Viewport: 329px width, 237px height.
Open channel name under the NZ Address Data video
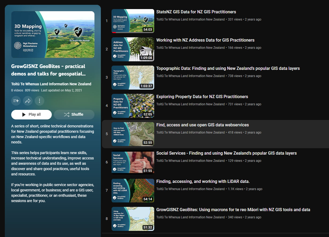click(191, 48)
